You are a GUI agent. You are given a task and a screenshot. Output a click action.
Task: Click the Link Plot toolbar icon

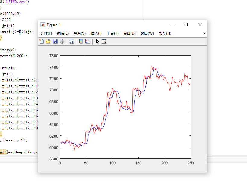71,41
